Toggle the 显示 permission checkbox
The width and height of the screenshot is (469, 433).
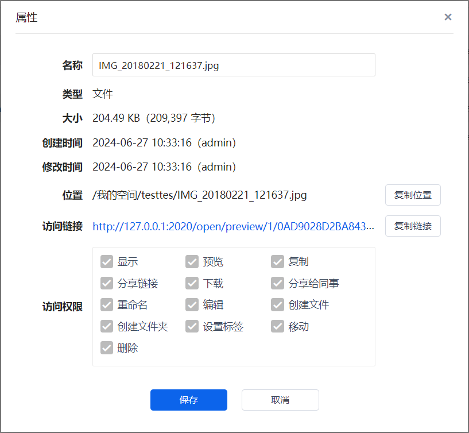click(x=107, y=262)
